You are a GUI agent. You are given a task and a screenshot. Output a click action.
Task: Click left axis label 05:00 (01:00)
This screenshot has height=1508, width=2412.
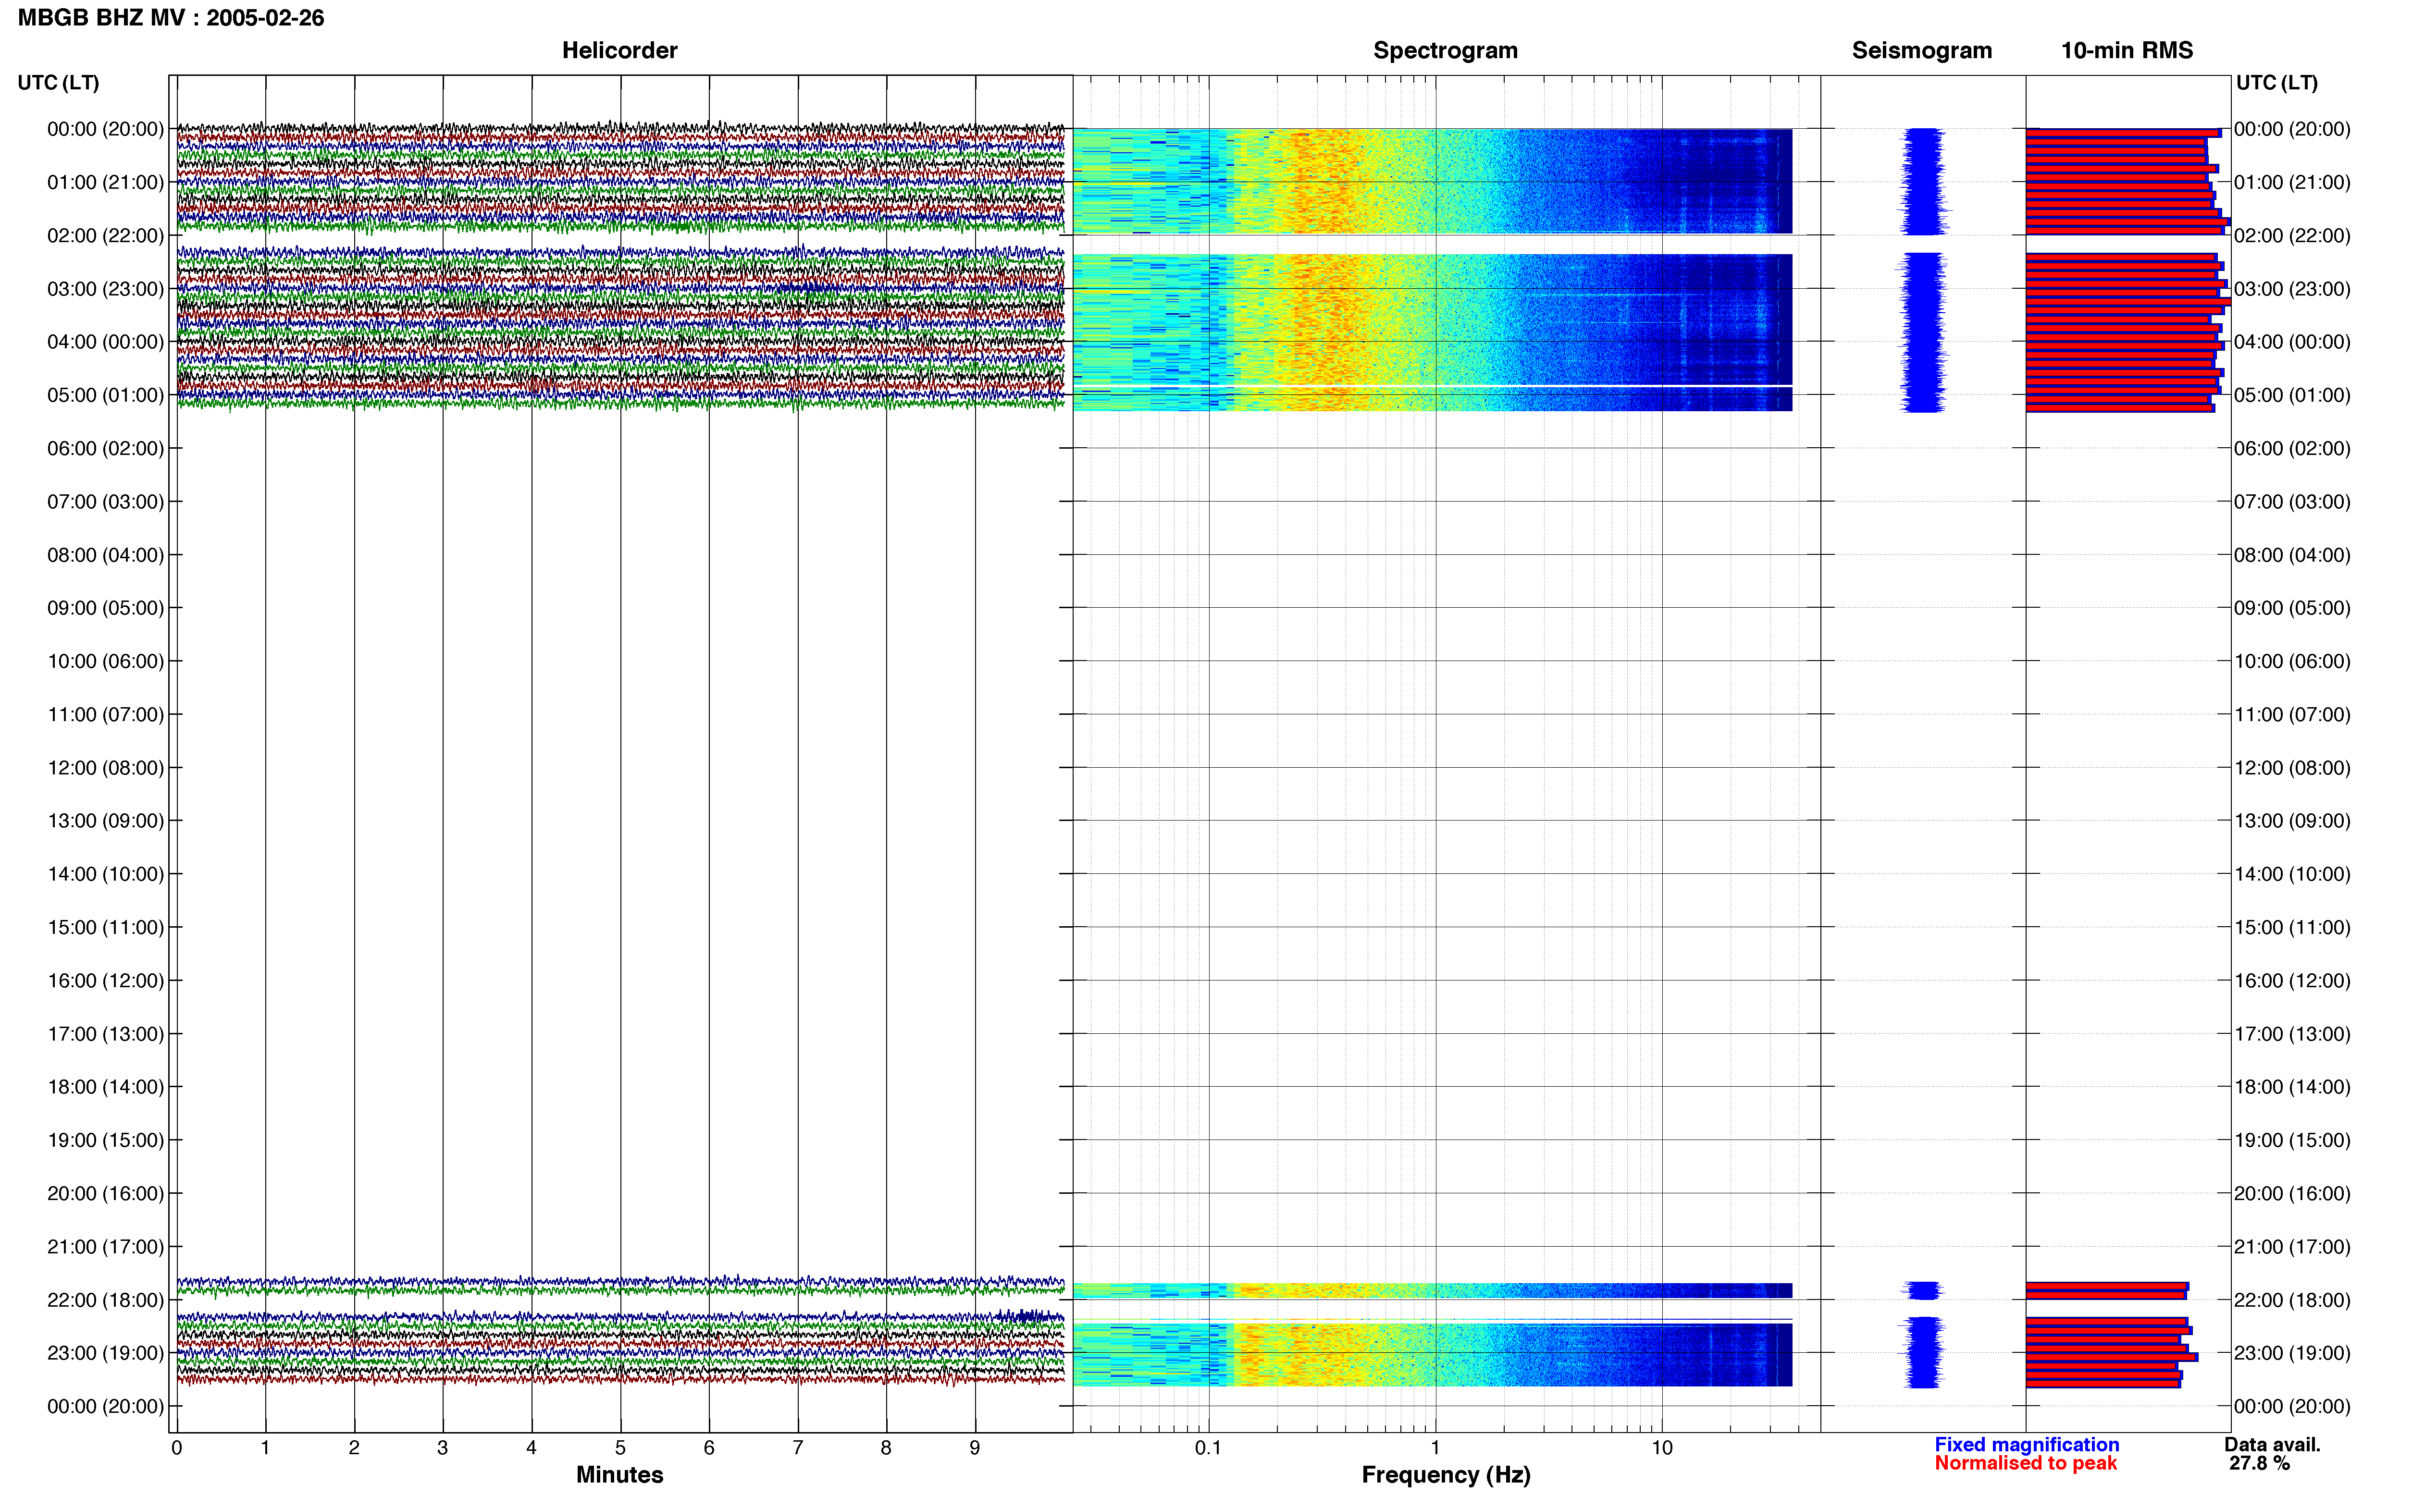click(x=106, y=395)
